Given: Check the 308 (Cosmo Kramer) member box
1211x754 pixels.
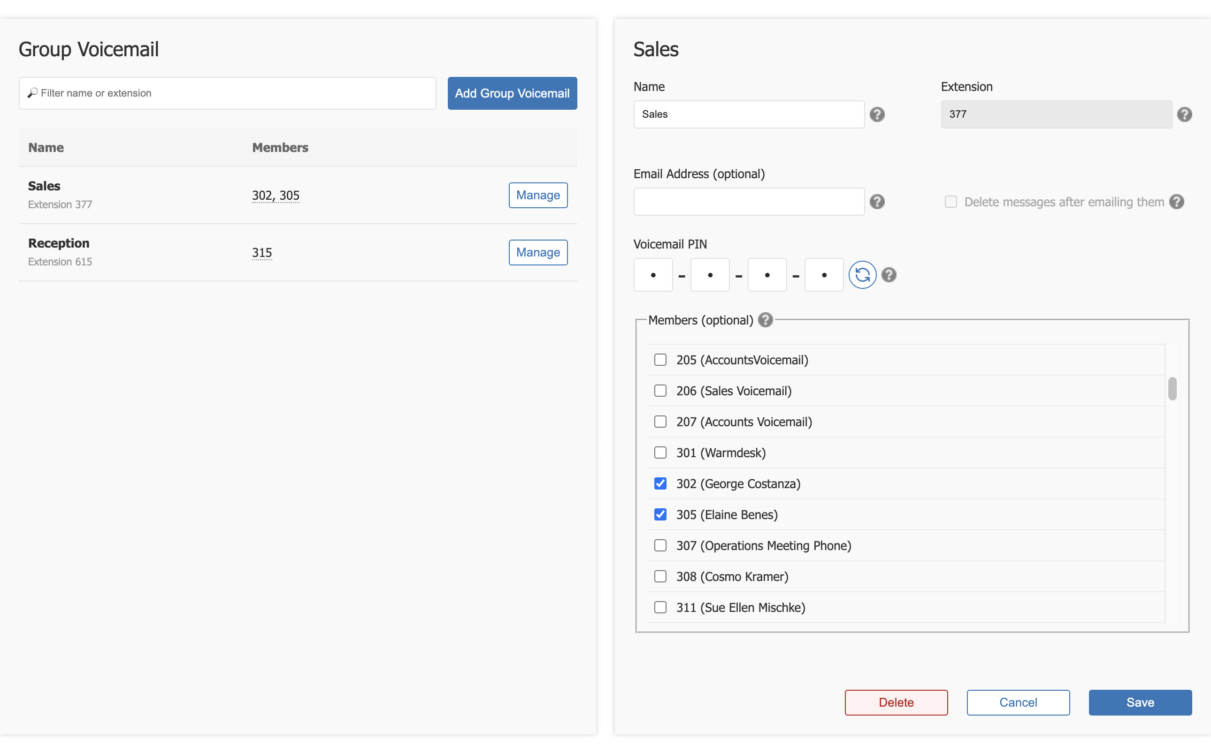Looking at the screenshot, I should 660,576.
